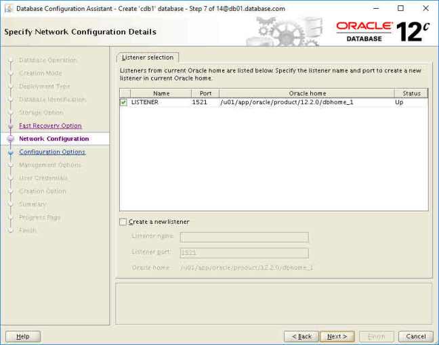Click the Port column header

click(205, 93)
